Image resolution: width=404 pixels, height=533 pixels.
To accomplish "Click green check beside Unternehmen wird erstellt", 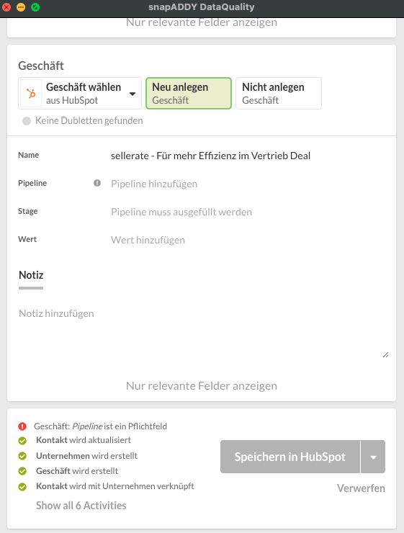I will [22, 456].
